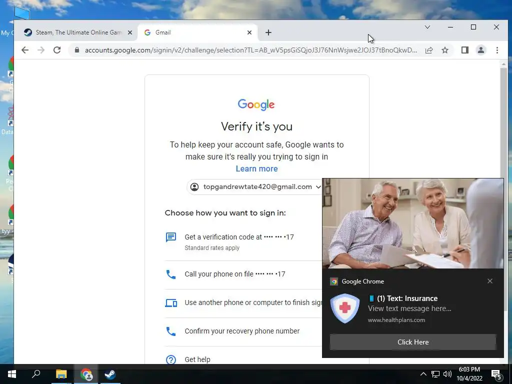Click the phone icon beside Call your phone

click(171, 274)
